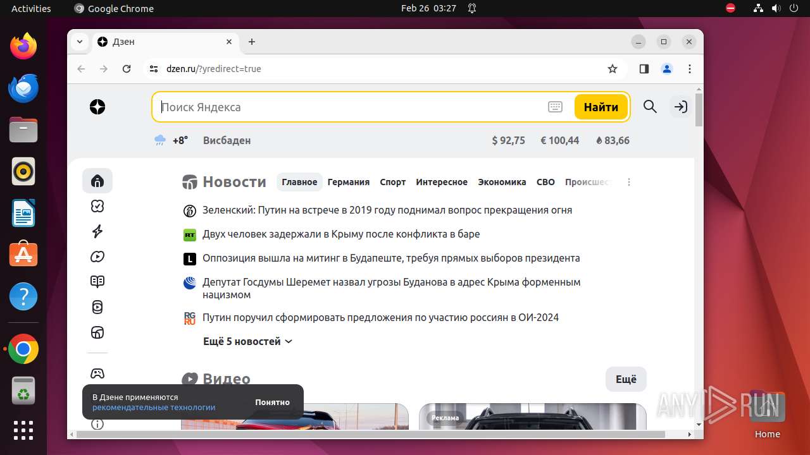
Task: Select the СВО news tab
Action: (545, 182)
